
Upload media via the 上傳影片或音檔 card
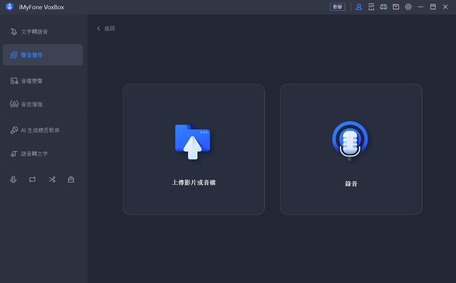194,149
